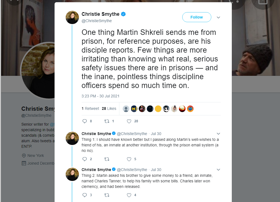Click the blue verified badge beside Christie Smythe
The image size is (280, 202).
(x=123, y=14)
